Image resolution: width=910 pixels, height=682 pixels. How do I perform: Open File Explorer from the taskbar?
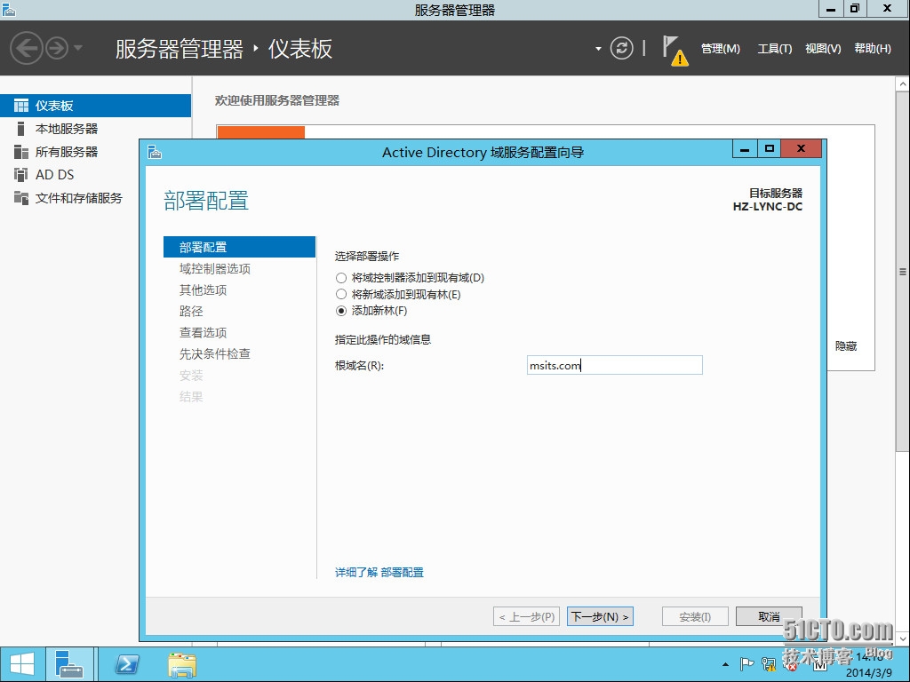point(181,664)
